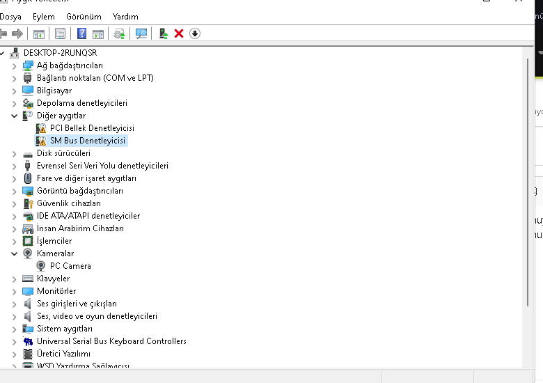Click the circled down arrow toolbar icon
Viewport: 543px width, 383px height.
[x=195, y=33]
